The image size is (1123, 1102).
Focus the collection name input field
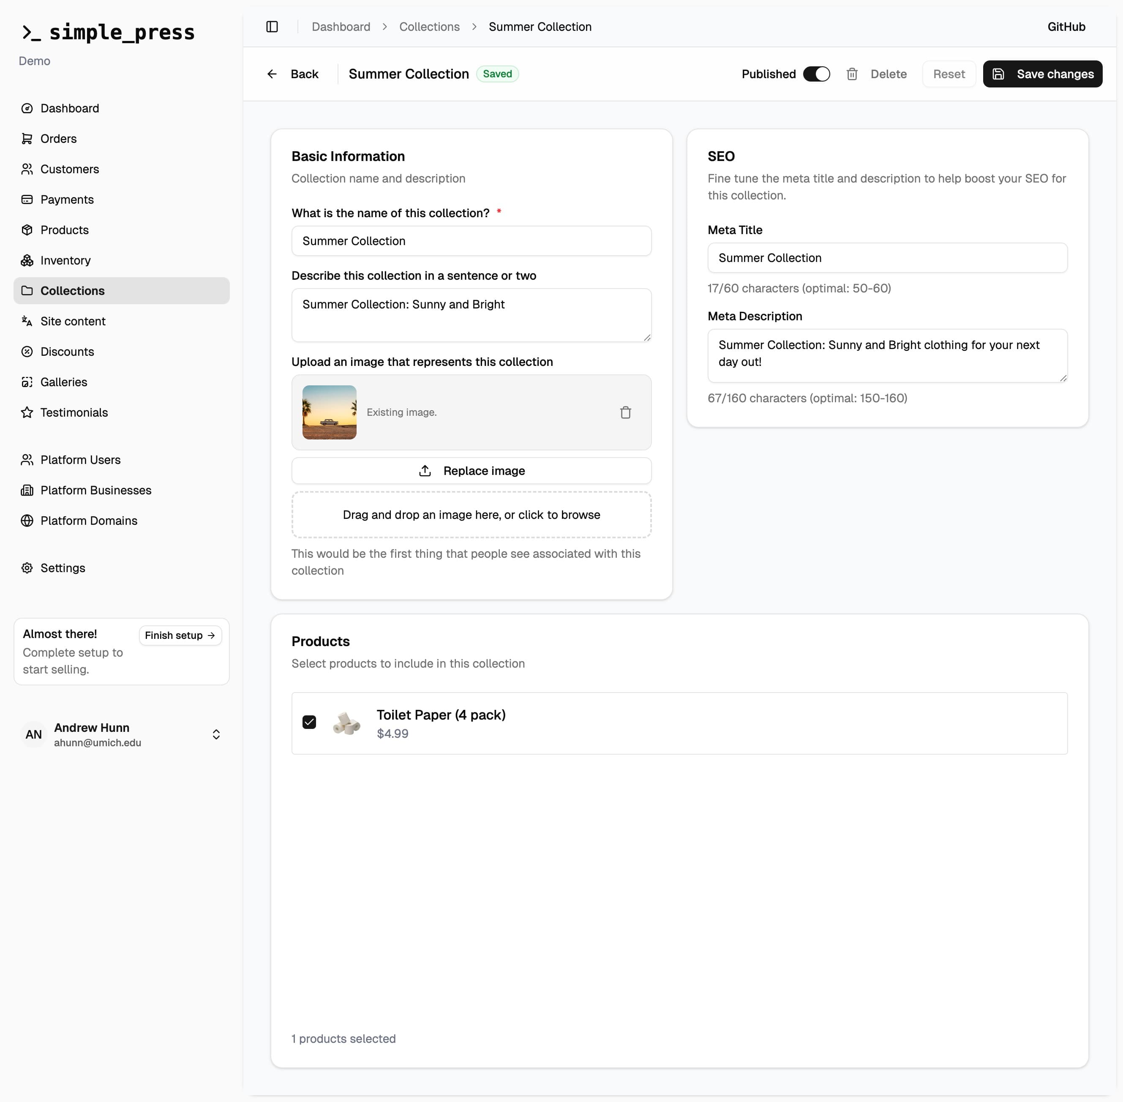click(x=472, y=241)
